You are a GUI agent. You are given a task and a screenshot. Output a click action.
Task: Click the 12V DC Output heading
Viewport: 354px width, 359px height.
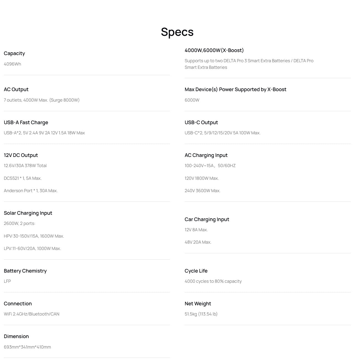pyautogui.click(x=21, y=155)
